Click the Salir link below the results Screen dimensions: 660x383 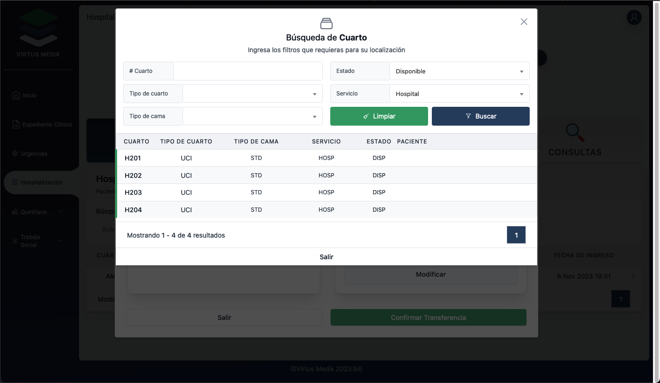point(326,257)
